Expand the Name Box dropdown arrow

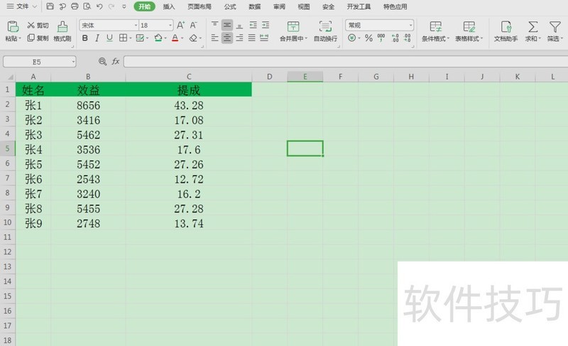point(74,62)
